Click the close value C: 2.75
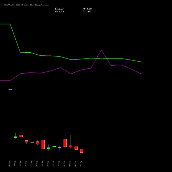 60,9
